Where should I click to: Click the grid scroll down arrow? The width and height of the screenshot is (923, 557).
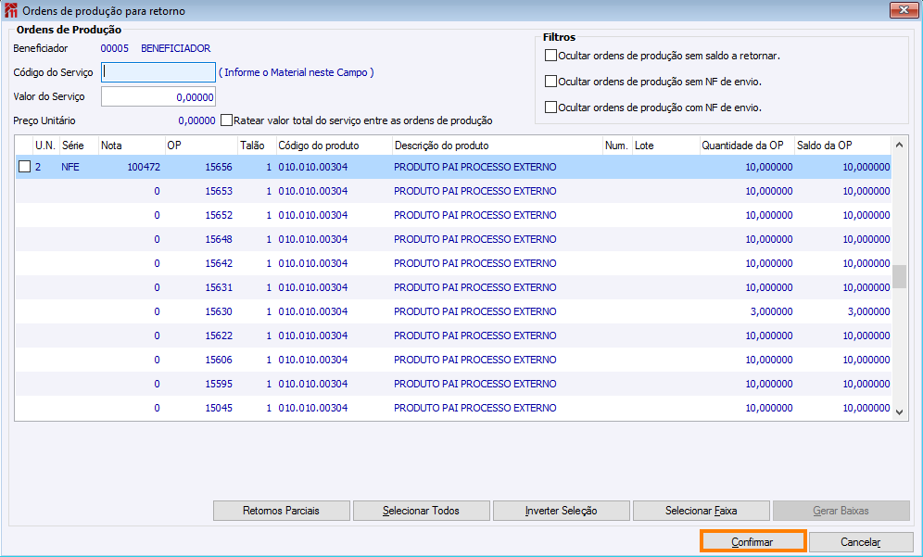899,412
